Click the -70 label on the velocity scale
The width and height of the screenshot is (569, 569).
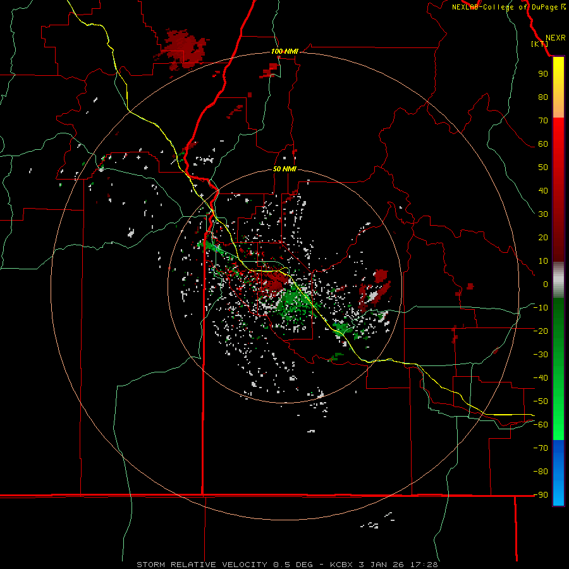click(x=541, y=448)
